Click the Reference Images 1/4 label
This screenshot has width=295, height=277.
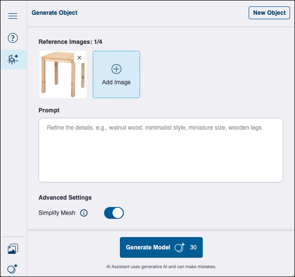[71, 42]
